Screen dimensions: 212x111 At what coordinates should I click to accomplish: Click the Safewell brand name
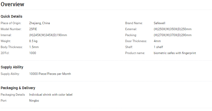point(159,23)
